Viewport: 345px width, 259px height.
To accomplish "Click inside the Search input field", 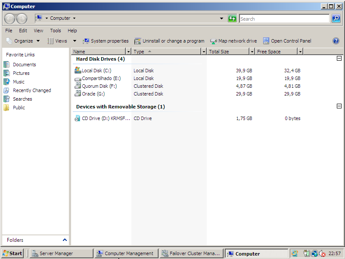I will pyautogui.click(x=284, y=18).
